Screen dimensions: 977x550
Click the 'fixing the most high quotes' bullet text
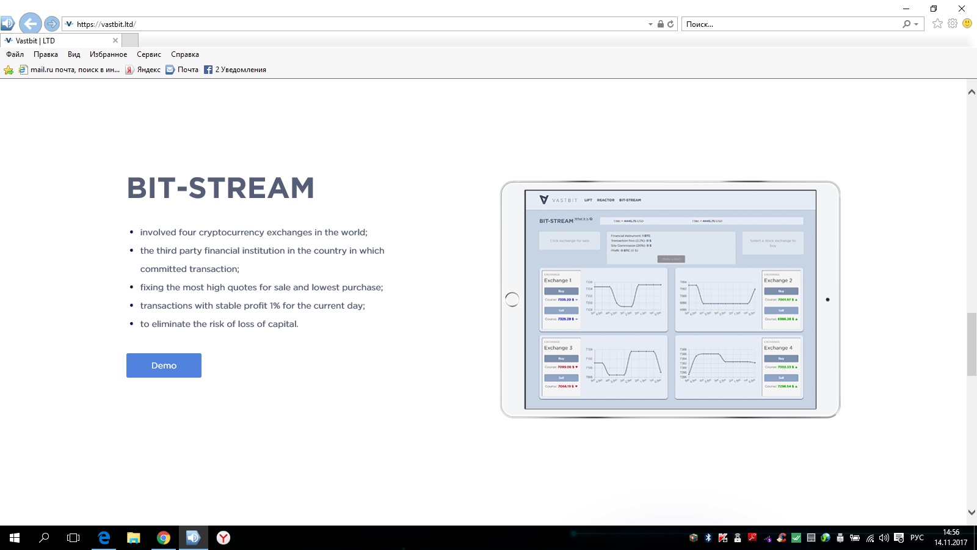pyautogui.click(x=261, y=287)
